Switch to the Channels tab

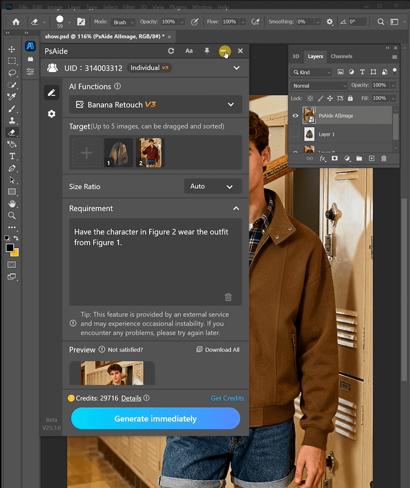point(341,57)
